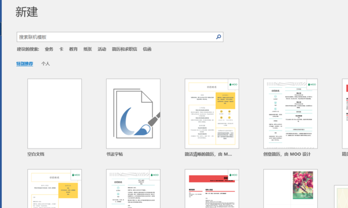
Task: Open second-row teal striped cover letter template
Action: click(133, 188)
